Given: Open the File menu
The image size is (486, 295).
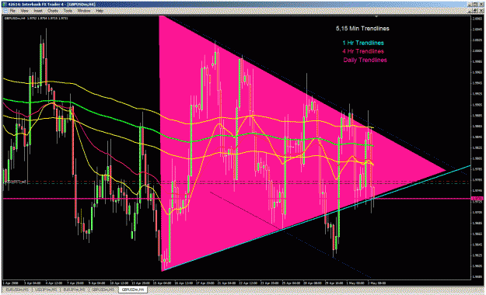Looking at the screenshot, I should tap(12, 11).
